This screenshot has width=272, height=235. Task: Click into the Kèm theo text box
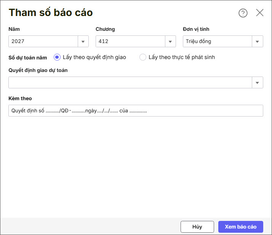136,111
